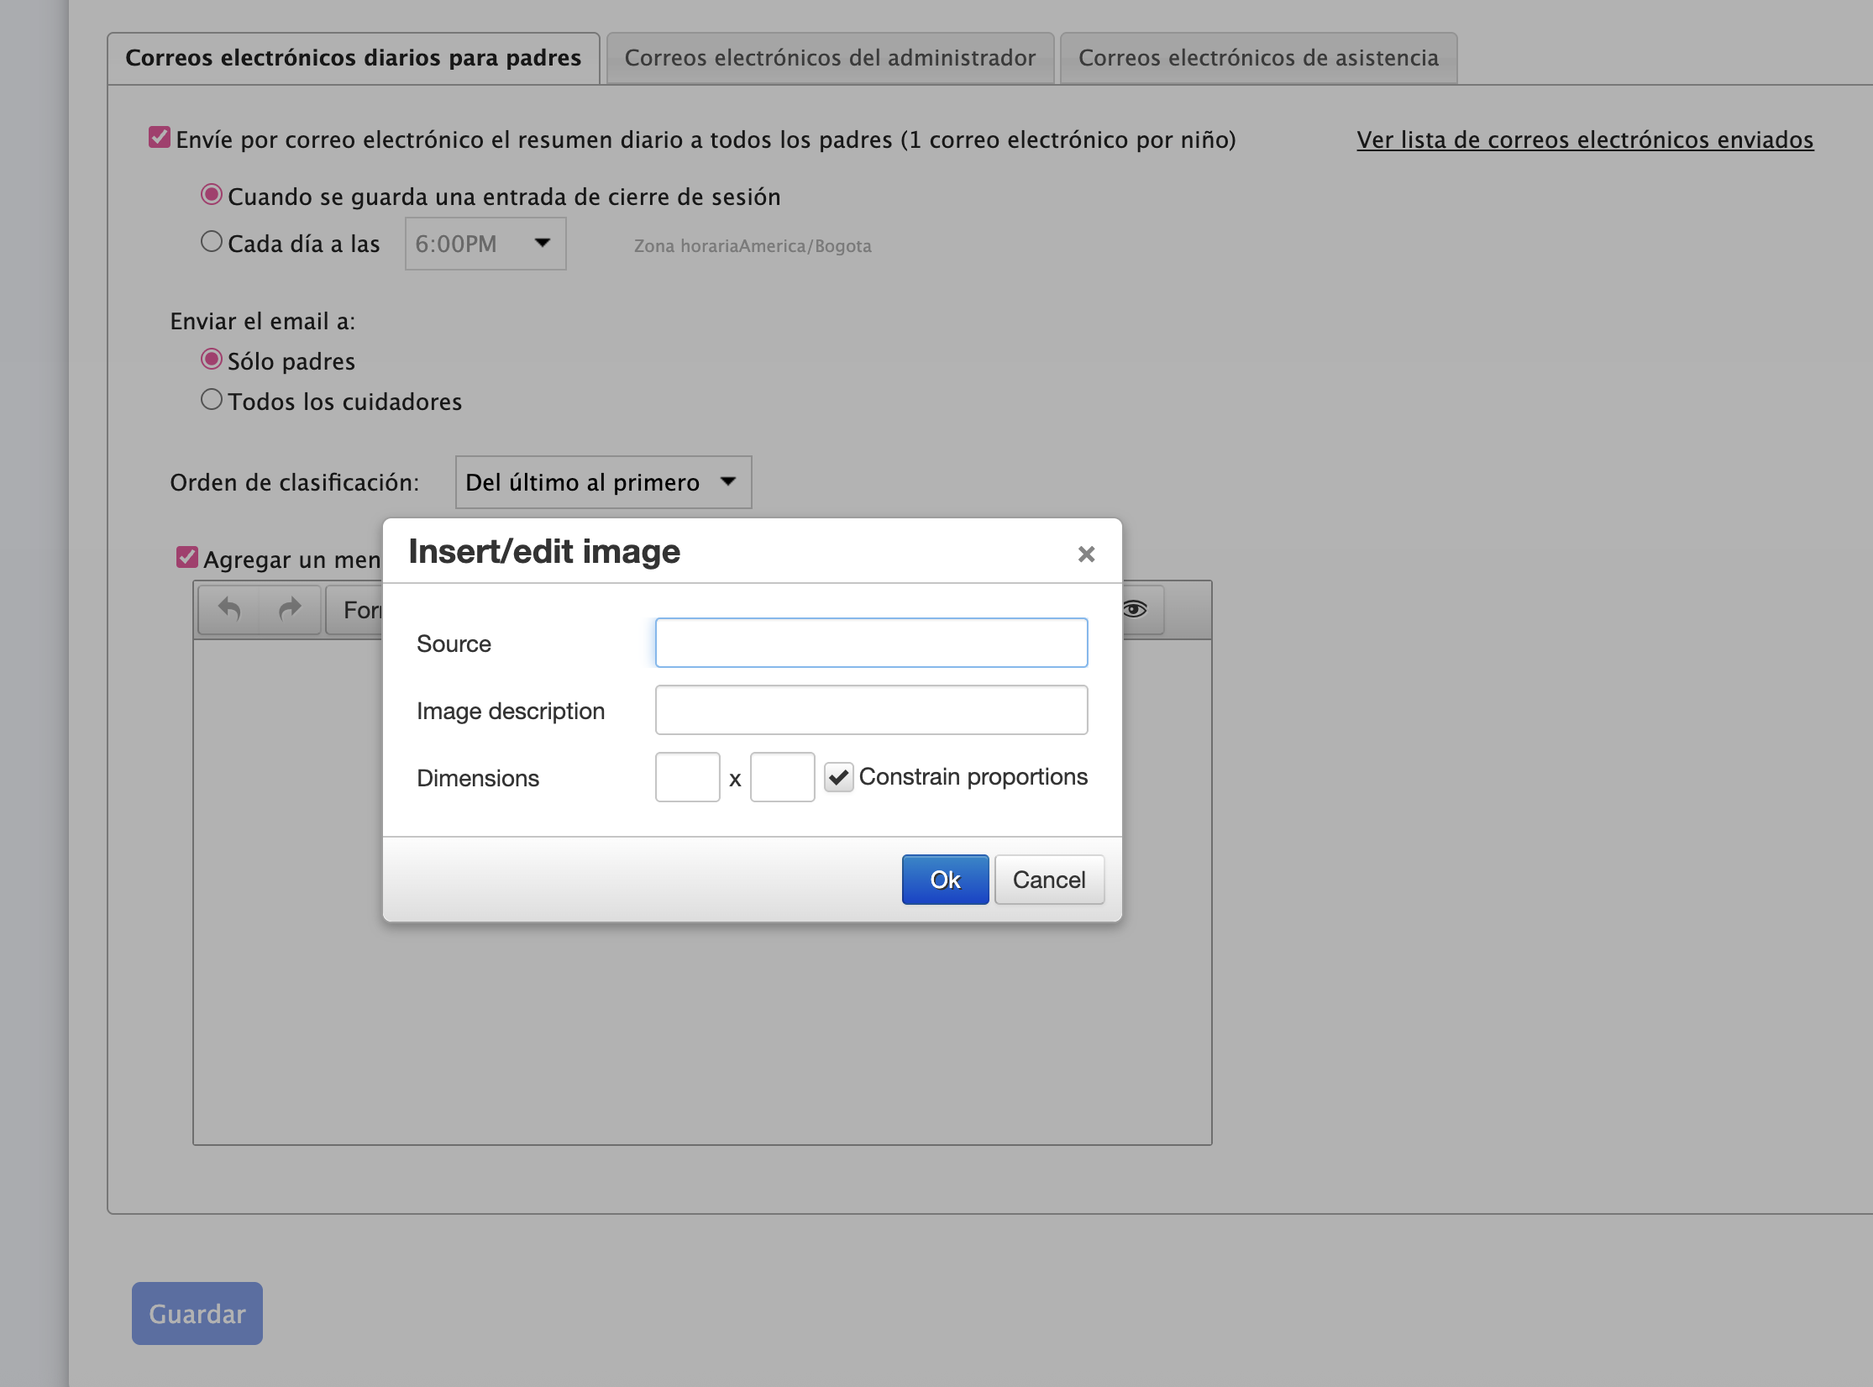Select the Cada día a las radio option

click(212, 242)
